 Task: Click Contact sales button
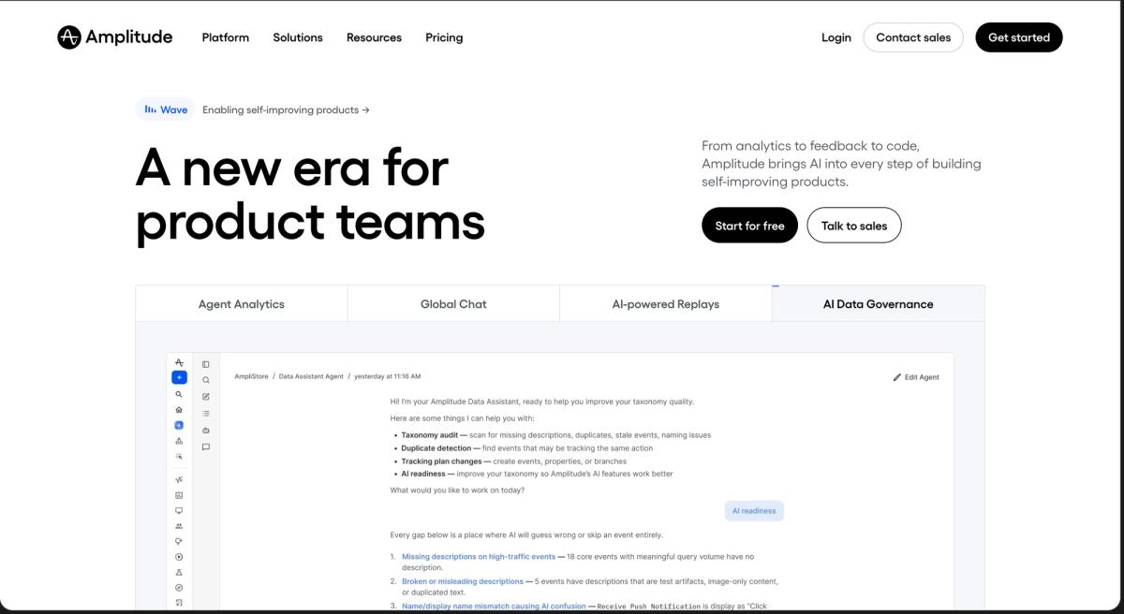[x=913, y=37]
